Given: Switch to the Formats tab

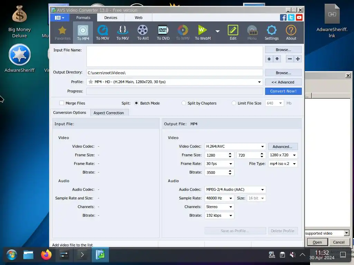Looking at the screenshot, I should (x=83, y=18).
